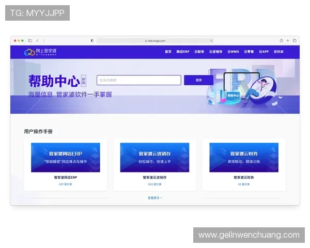Click the 网上管家婆 logo

[40, 52]
